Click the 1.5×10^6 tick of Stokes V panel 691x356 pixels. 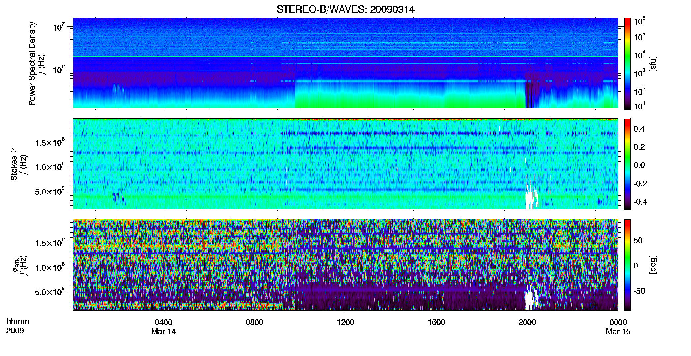(x=50, y=142)
